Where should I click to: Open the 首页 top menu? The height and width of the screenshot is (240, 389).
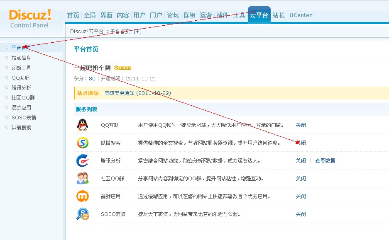(73, 15)
